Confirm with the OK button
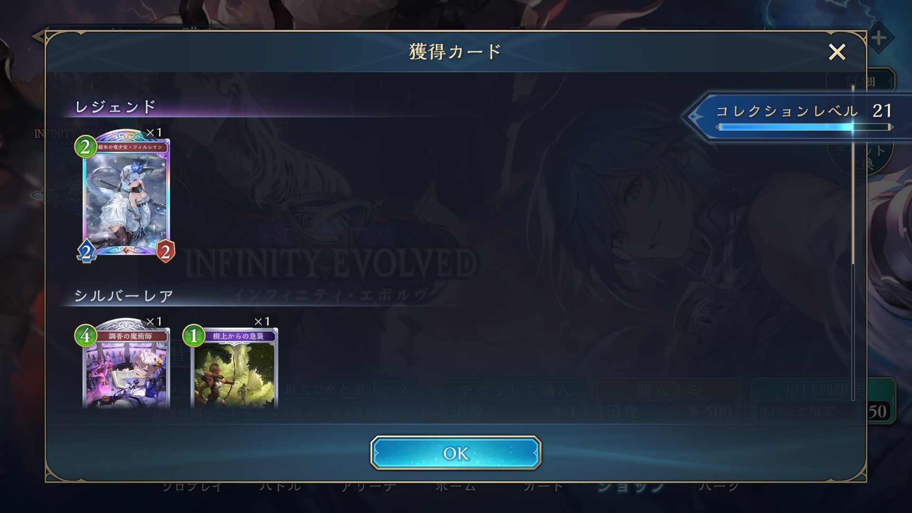 point(456,453)
